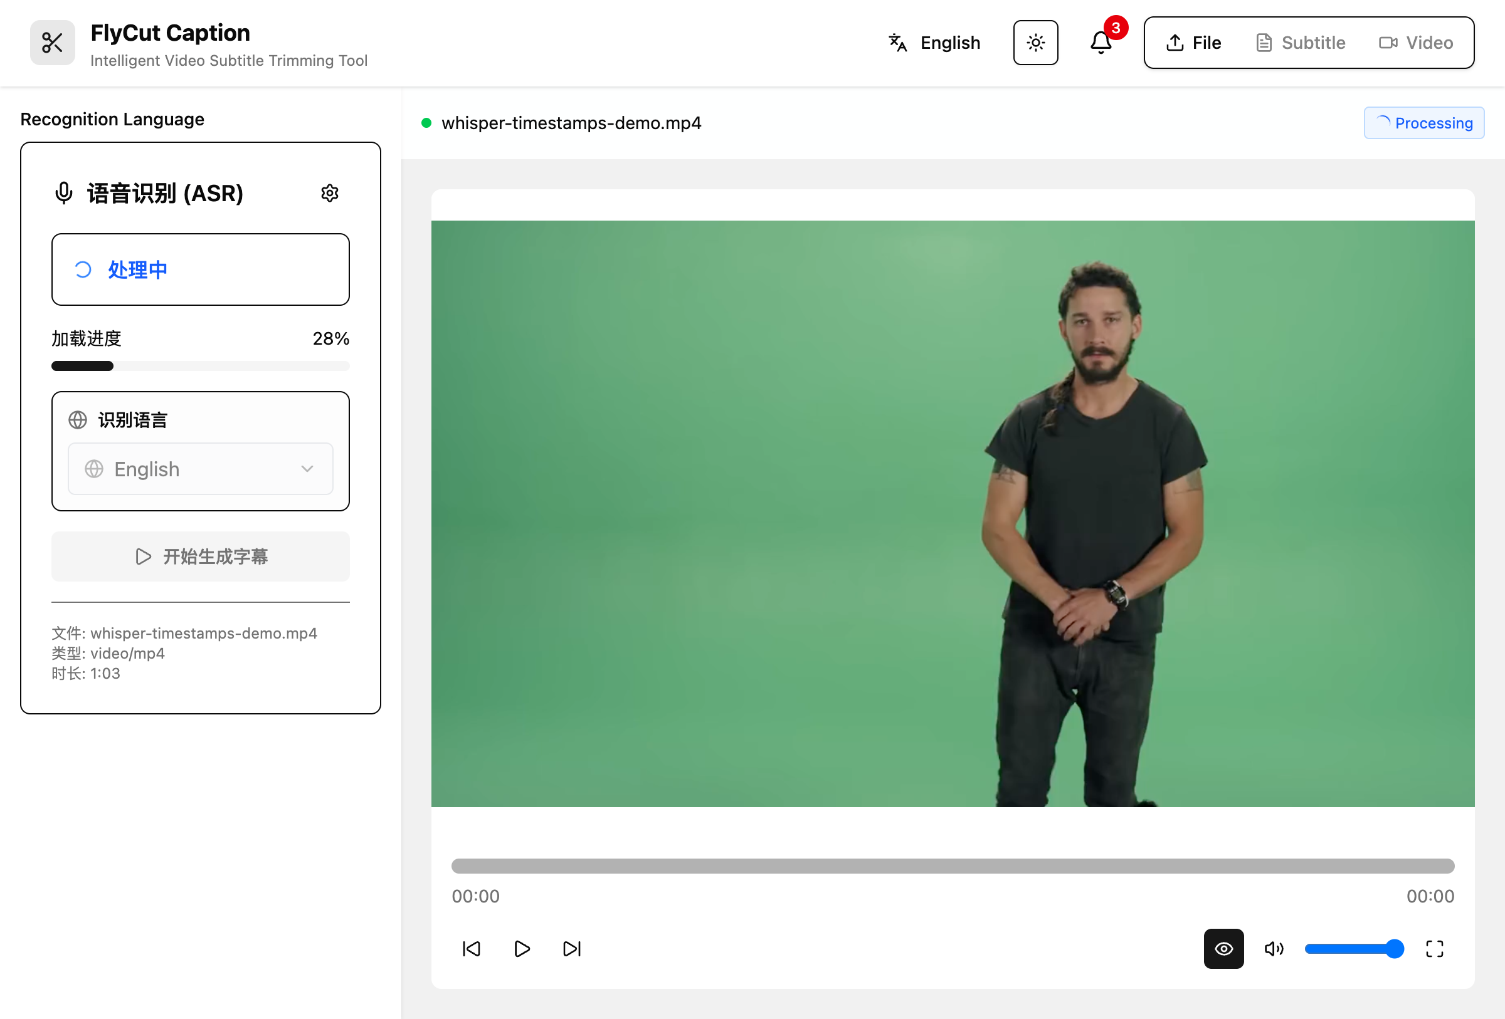This screenshot has height=1019, width=1505.
Task: Play the video
Action: tap(522, 948)
